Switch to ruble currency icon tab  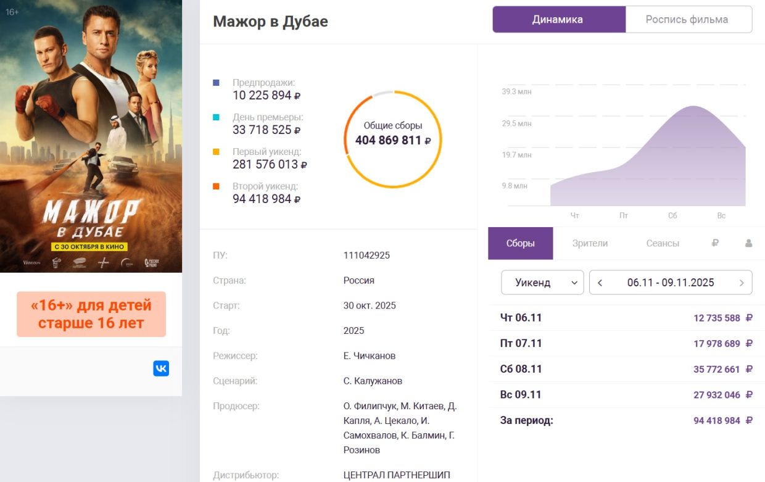coord(715,243)
